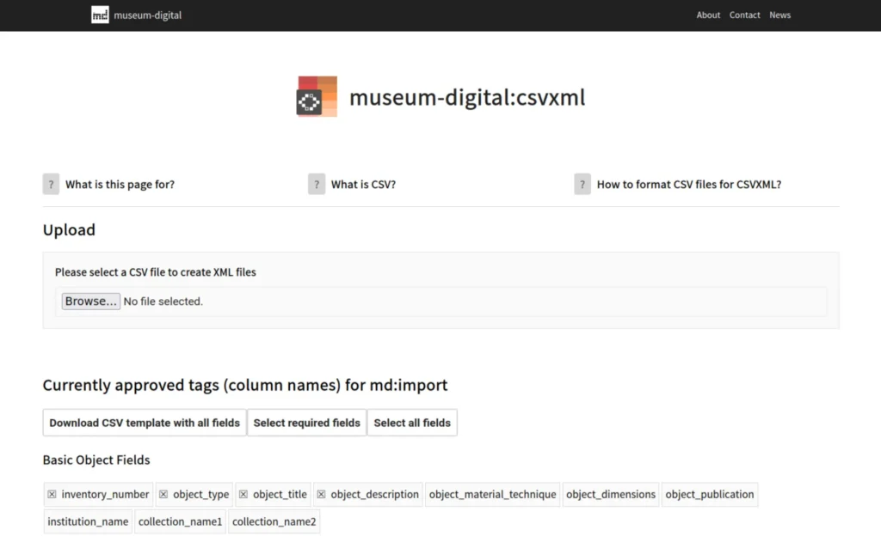Viewport: 881px width, 542px height.
Task: Select the object_publication tag
Action: coord(710,494)
